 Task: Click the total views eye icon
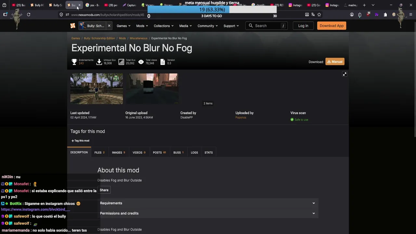[x=141, y=62]
